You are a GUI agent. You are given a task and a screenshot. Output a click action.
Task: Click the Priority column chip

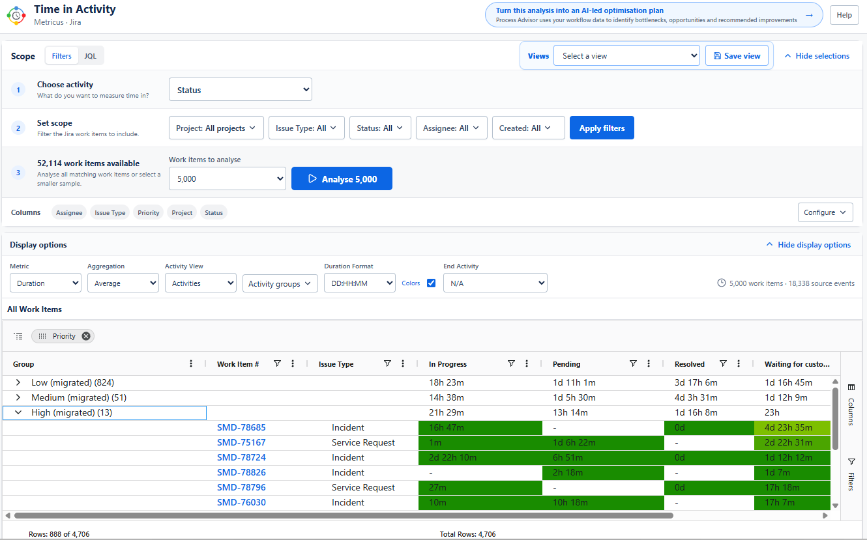149,212
